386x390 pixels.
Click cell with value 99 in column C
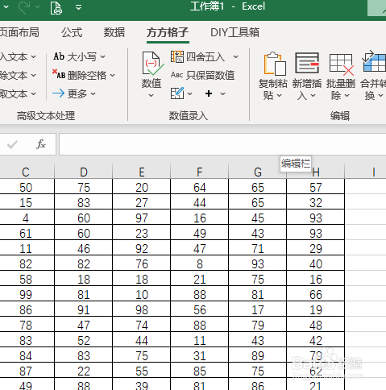(x=26, y=294)
